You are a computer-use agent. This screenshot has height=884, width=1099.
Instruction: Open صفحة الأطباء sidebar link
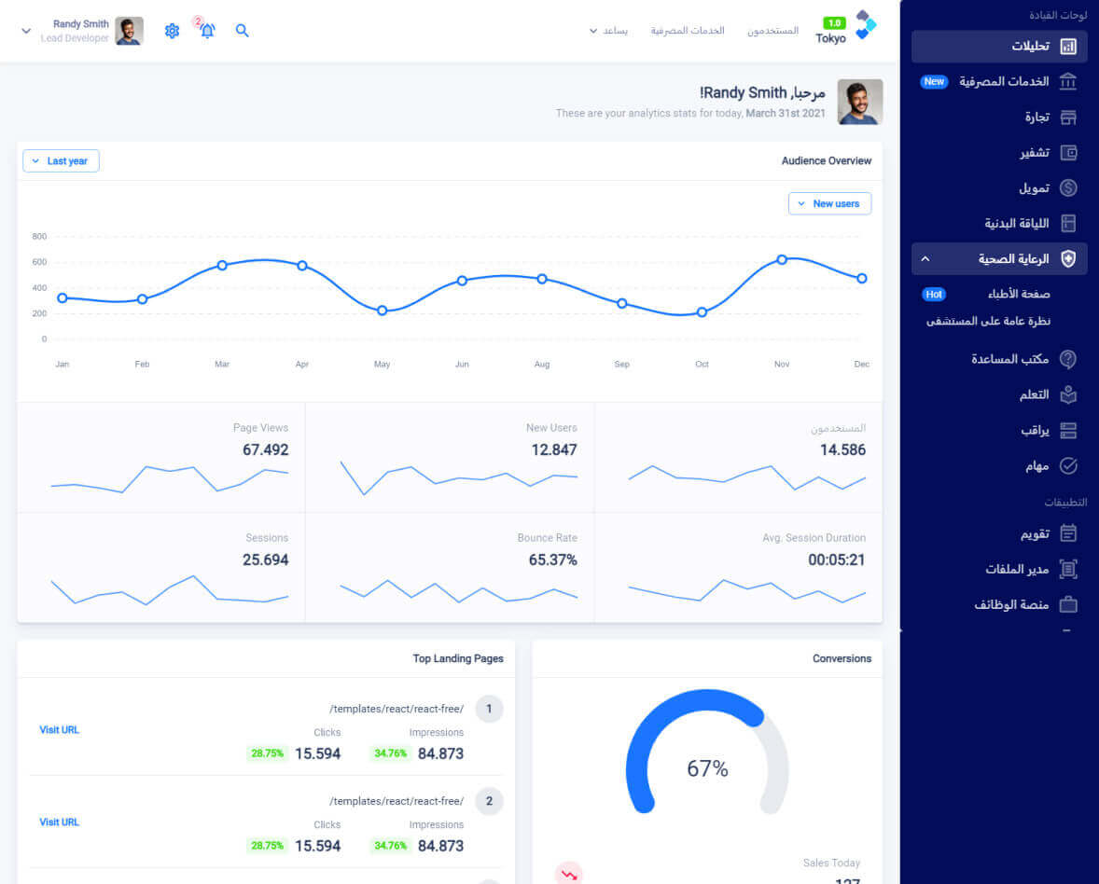pyautogui.click(x=1019, y=295)
